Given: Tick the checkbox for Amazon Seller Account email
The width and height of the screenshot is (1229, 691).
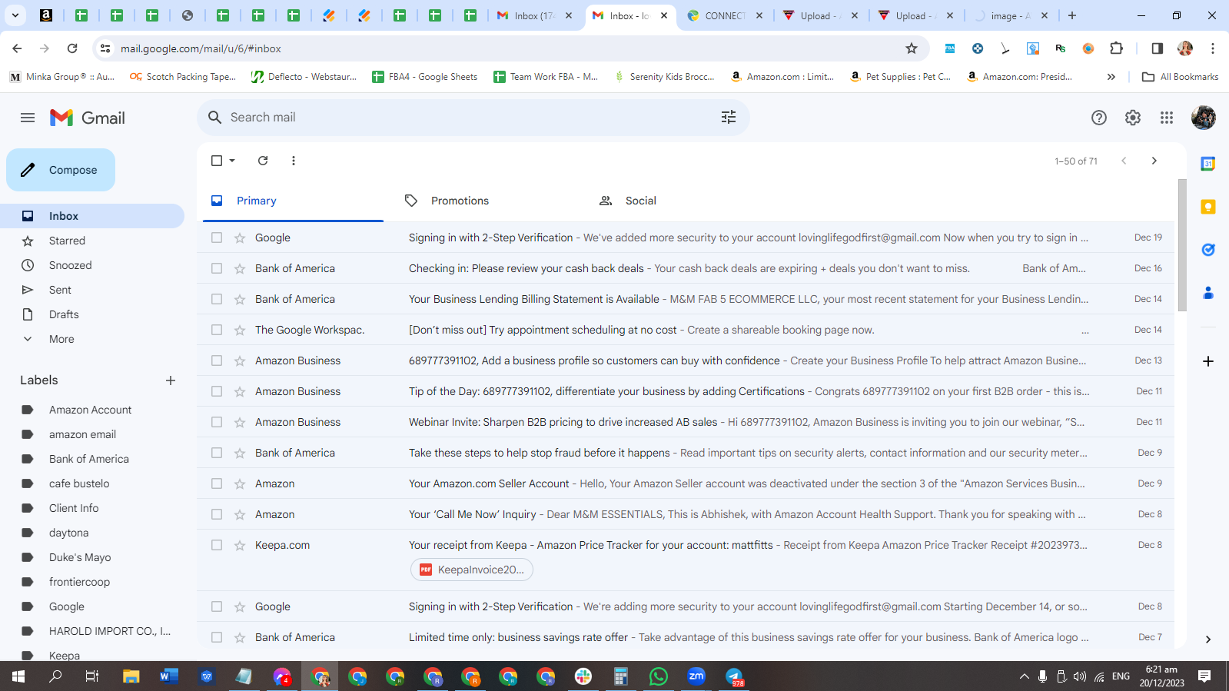Looking at the screenshot, I should point(217,483).
